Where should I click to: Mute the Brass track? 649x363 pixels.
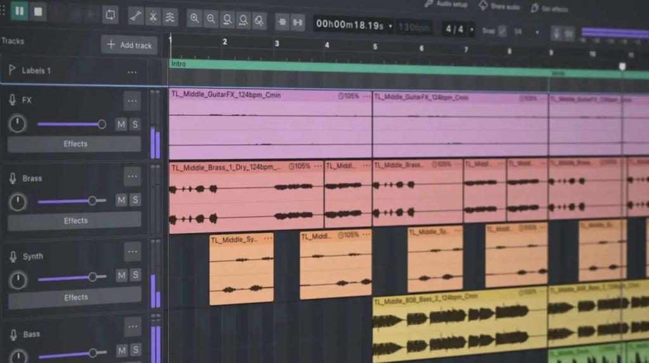pyautogui.click(x=121, y=200)
